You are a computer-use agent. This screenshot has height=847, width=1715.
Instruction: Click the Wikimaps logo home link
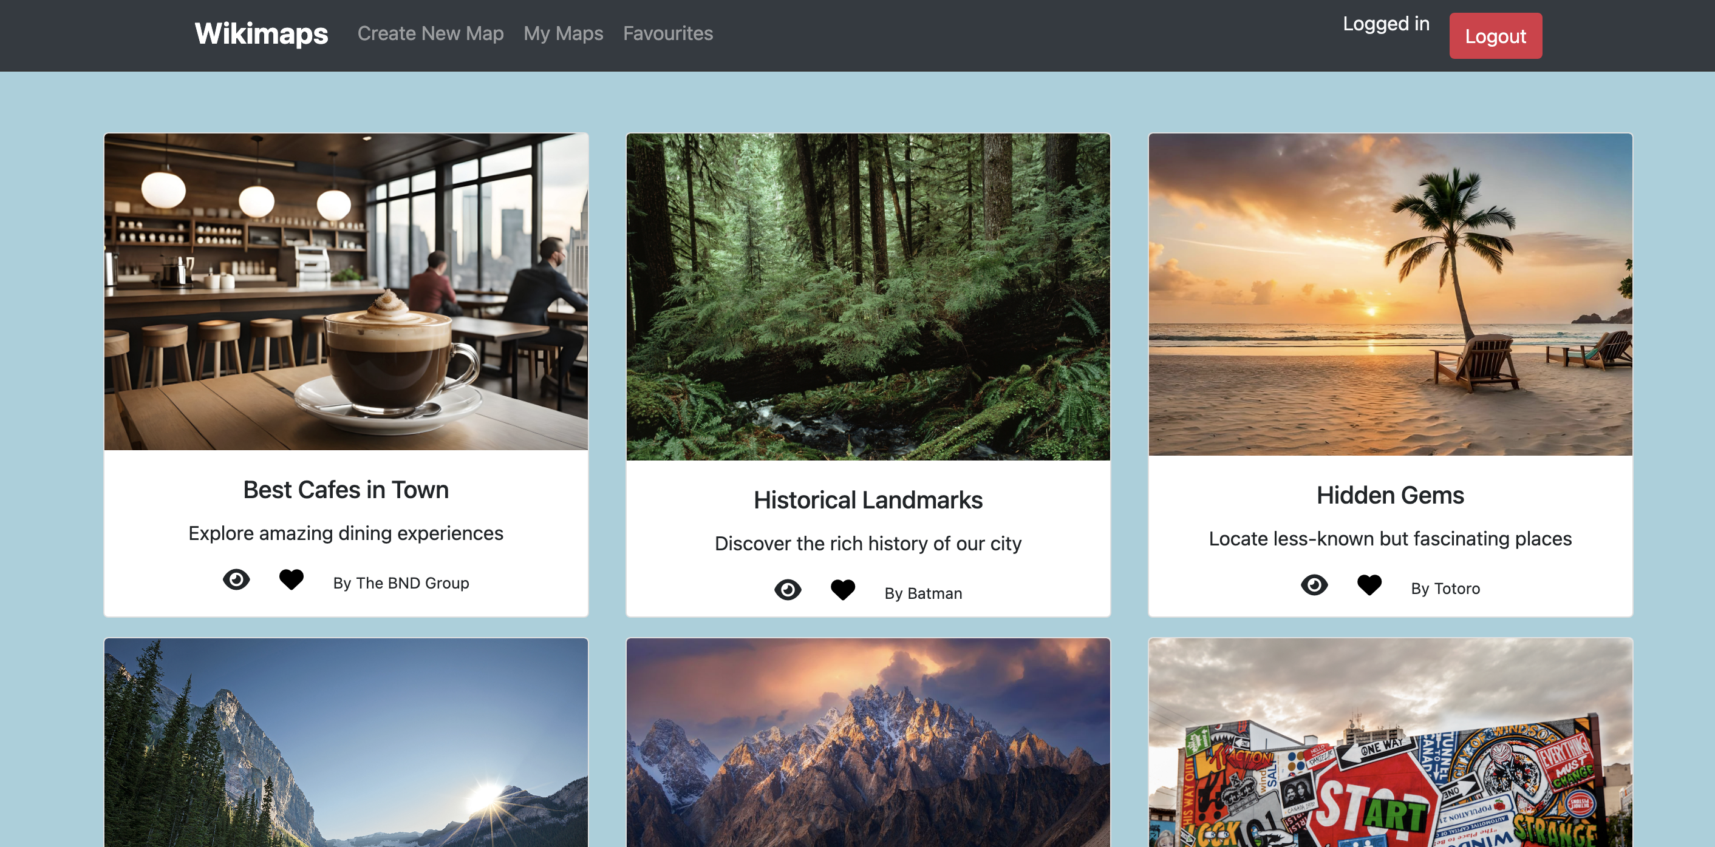click(x=261, y=33)
